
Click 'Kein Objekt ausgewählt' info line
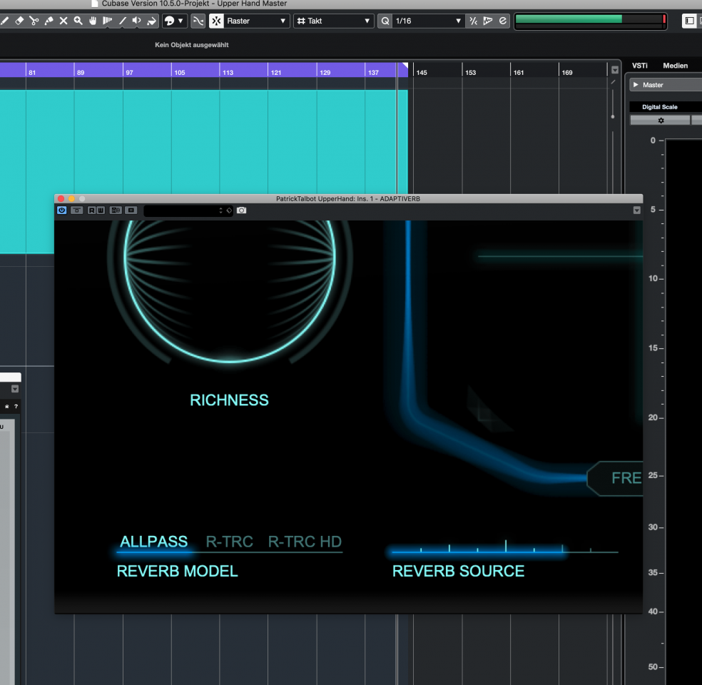coord(192,45)
